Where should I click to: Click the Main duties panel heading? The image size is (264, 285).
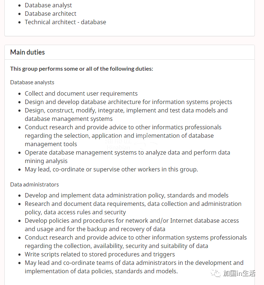[27, 52]
